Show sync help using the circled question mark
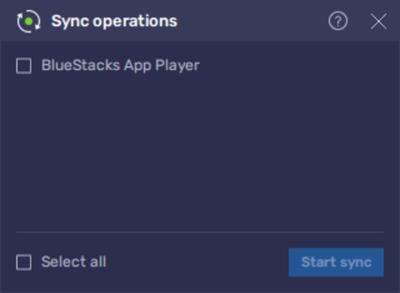The width and height of the screenshot is (400, 293). click(338, 21)
